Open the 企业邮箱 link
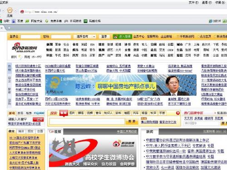Viewport: 227px width, 170px height. tap(166, 37)
